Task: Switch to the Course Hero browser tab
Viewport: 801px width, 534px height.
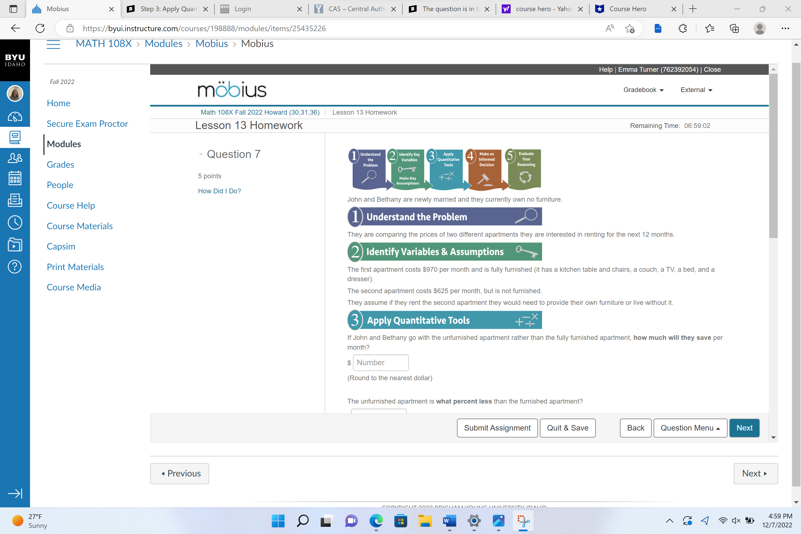Action: click(628, 9)
